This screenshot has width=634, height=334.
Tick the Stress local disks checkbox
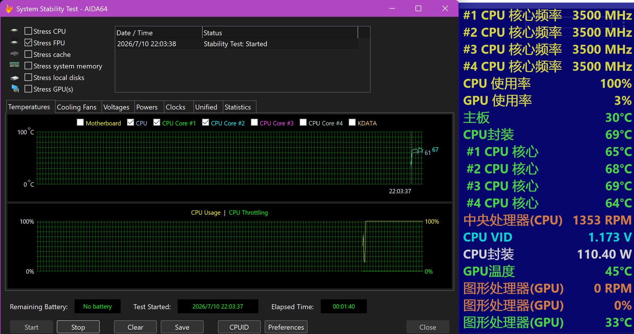[28, 77]
